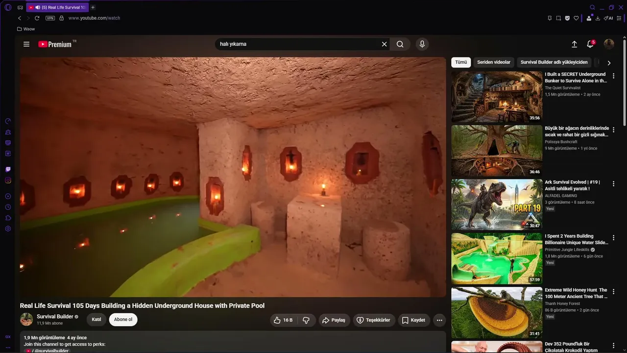The height and width of the screenshot is (353, 627).
Task: Open the browser downloads icon
Action: [x=598, y=18]
